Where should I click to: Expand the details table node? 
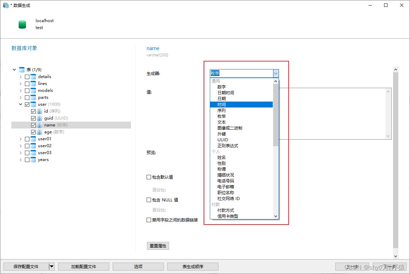point(21,77)
